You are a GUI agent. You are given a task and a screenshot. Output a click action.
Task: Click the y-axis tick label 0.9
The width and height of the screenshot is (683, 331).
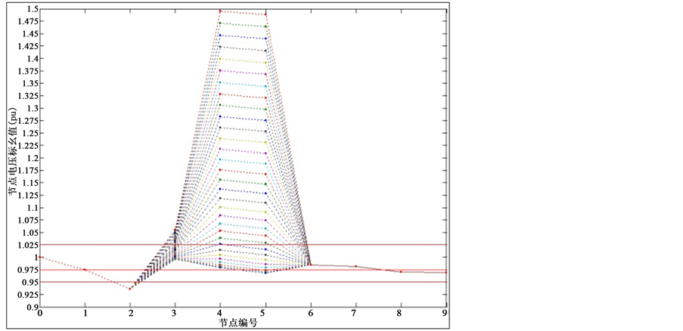pyautogui.click(x=29, y=307)
